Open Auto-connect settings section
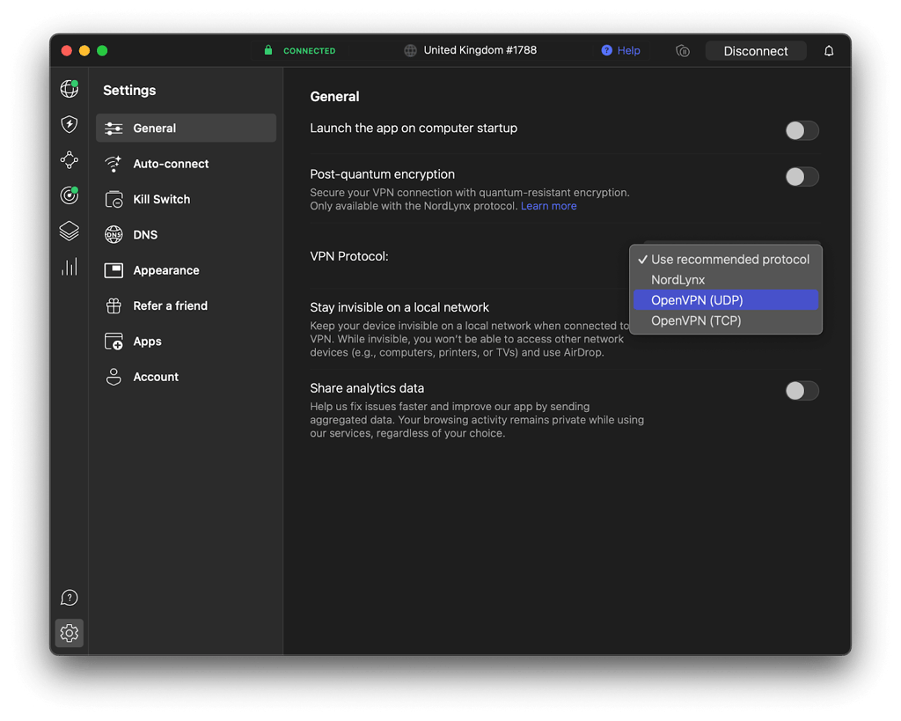 [x=187, y=164]
